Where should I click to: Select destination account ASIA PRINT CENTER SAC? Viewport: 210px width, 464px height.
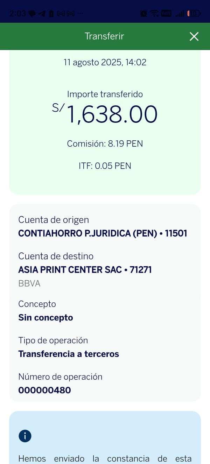(85, 270)
